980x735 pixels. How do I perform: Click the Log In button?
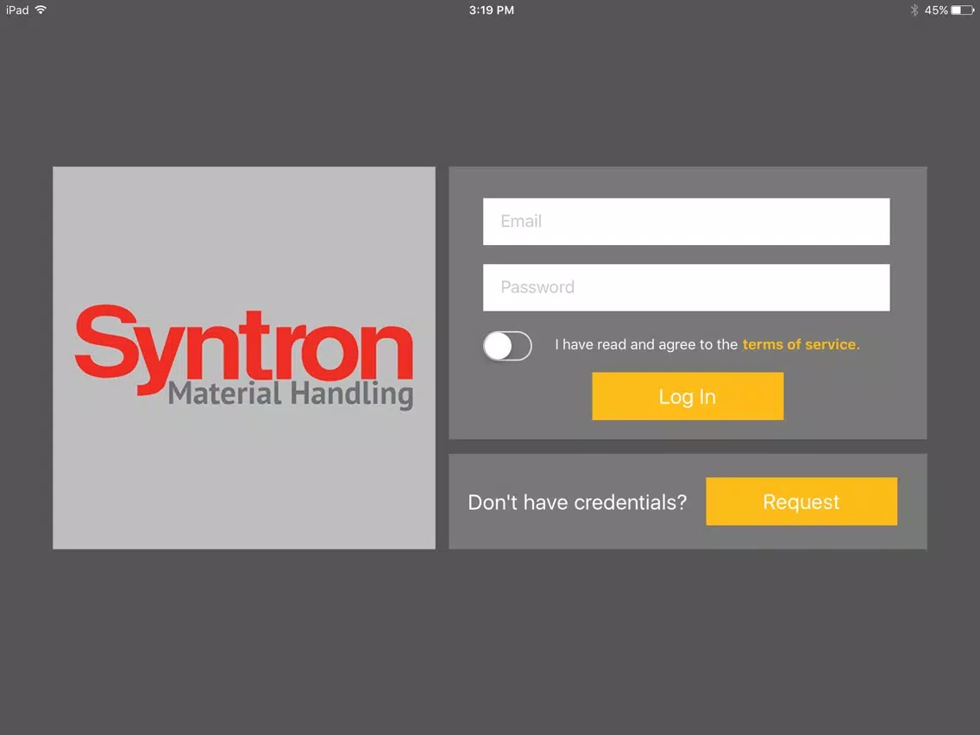click(688, 396)
